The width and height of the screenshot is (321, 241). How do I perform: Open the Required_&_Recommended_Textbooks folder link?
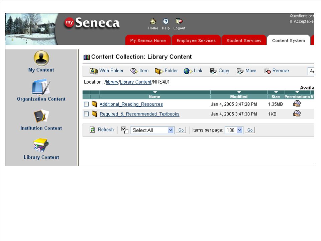tap(139, 114)
